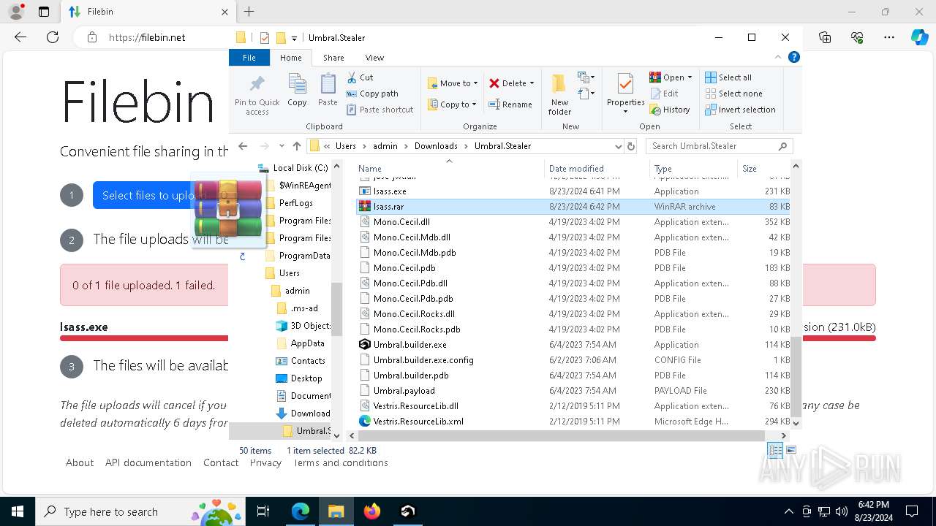936x526 pixels.
Task: Go back in Edge browser
Action: click(20, 37)
